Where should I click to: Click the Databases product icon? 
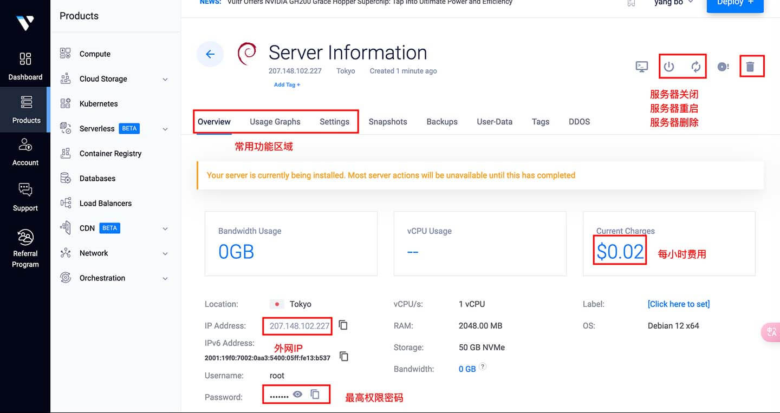click(66, 178)
